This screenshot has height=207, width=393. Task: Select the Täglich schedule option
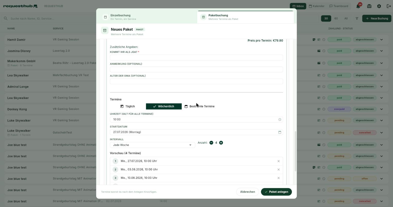pyautogui.click(x=128, y=106)
